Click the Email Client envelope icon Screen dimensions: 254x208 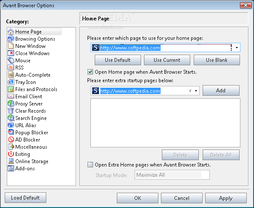click(11, 96)
